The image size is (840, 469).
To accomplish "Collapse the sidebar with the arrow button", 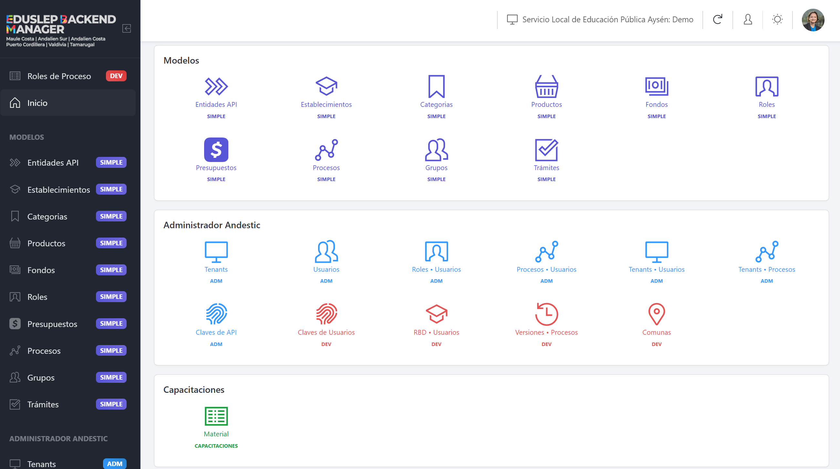I will pos(127,28).
